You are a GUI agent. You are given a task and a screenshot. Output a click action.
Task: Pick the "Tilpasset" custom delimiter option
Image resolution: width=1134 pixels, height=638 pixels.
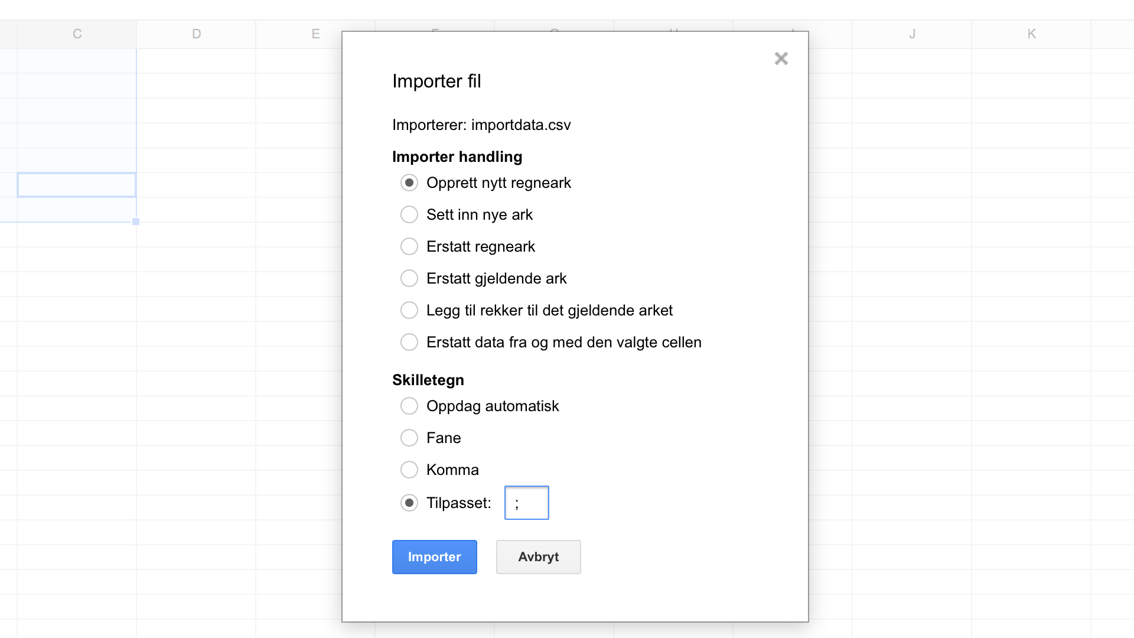[409, 503]
